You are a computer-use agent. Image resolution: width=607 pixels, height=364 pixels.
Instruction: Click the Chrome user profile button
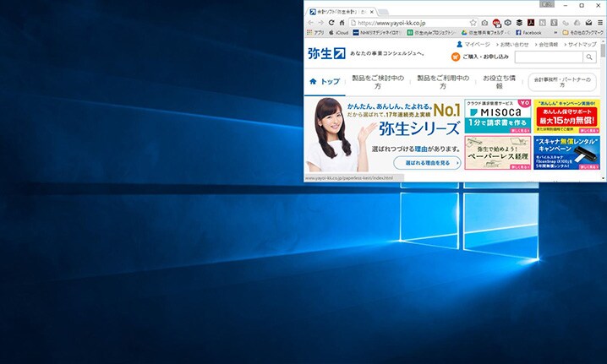pos(547,4)
